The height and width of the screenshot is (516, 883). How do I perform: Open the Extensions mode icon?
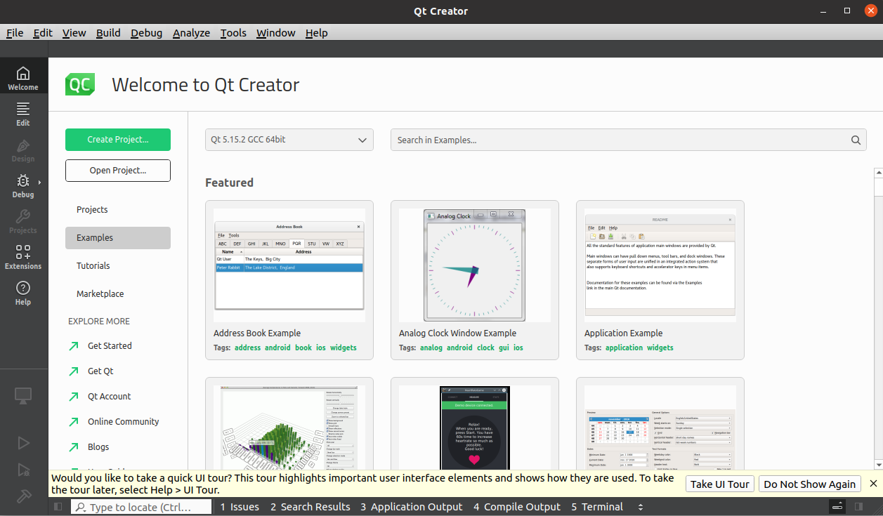(x=23, y=256)
